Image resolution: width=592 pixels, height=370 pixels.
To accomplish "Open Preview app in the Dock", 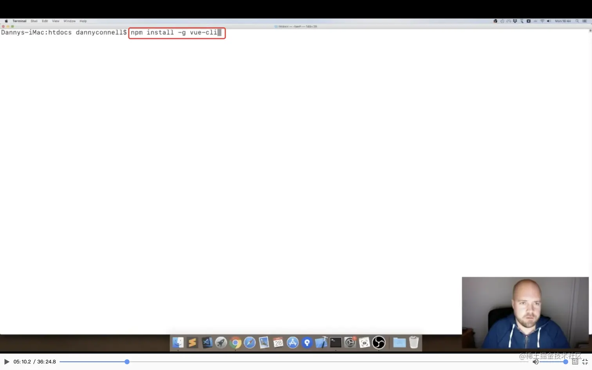I will point(264,343).
